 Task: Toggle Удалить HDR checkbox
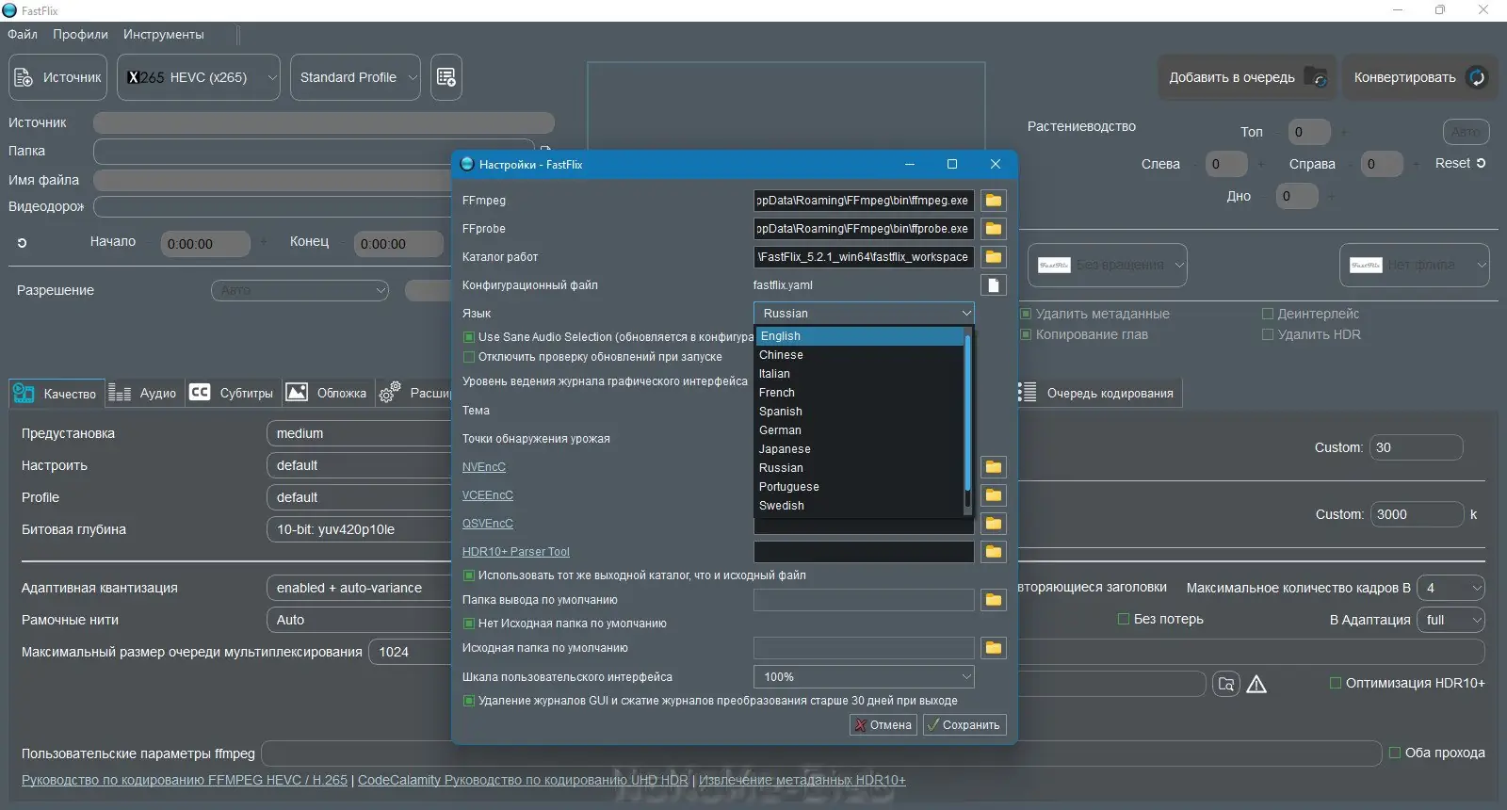click(x=1268, y=334)
